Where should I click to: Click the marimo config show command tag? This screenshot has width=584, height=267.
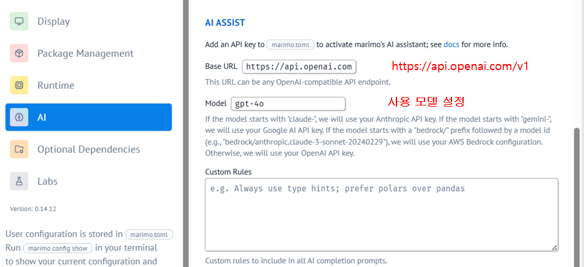58,248
